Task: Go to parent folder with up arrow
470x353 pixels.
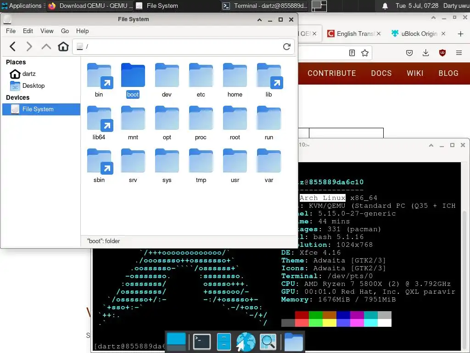Action: tap(46, 46)
